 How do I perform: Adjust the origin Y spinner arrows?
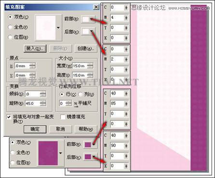pos(33,75)
